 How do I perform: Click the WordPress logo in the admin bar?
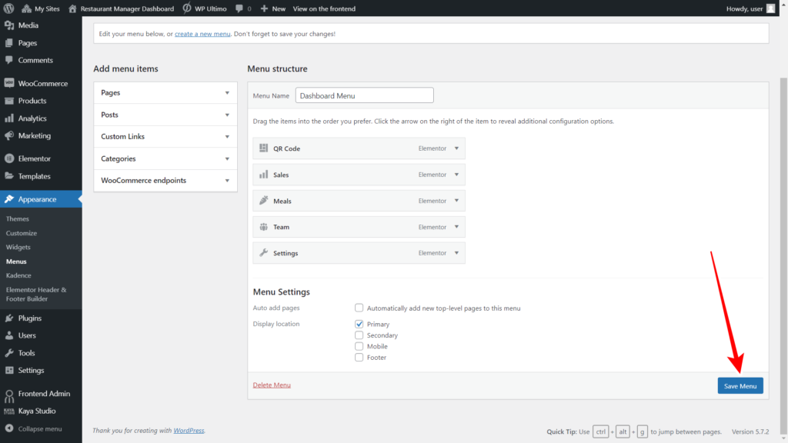(10, 8)
